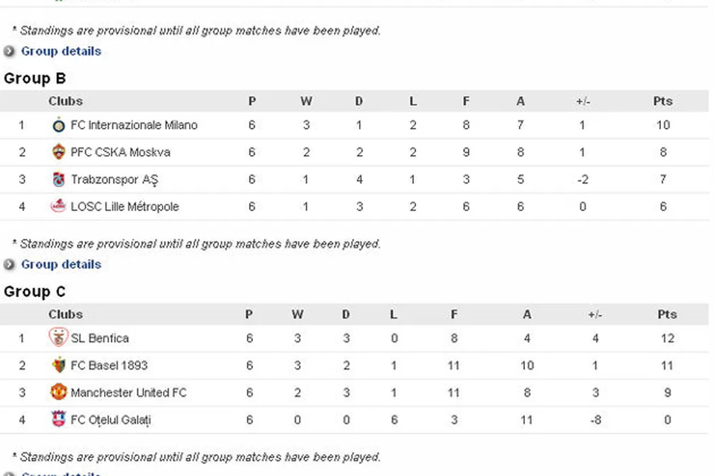Expand Group details arrow above Group C
Viewport: 714px width, 476px height.
(10, 265)
